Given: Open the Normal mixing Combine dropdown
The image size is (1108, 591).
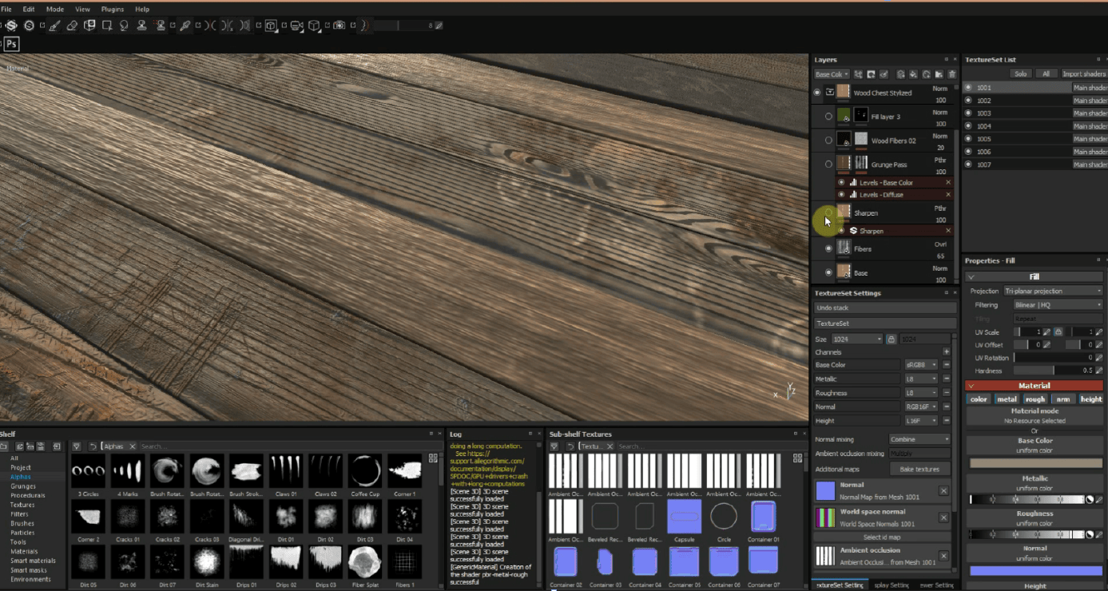Looking at the screenshot, I should click(919, 439).
